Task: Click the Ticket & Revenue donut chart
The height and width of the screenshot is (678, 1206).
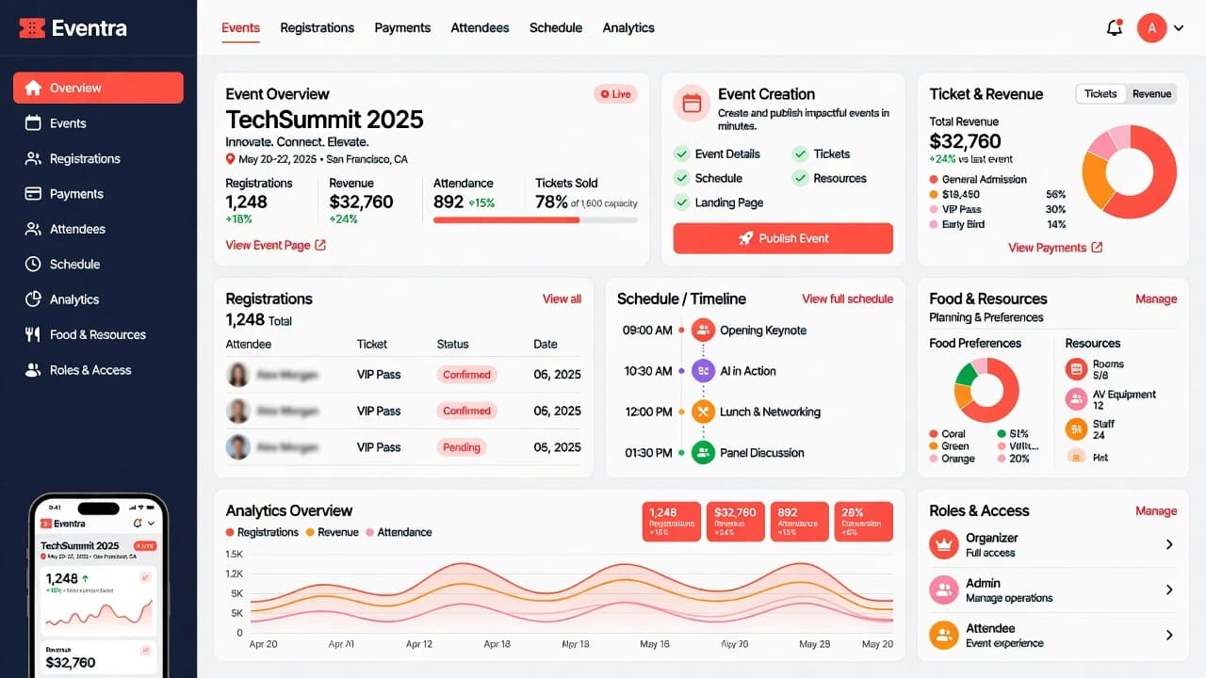Action: pos(1129,171)
